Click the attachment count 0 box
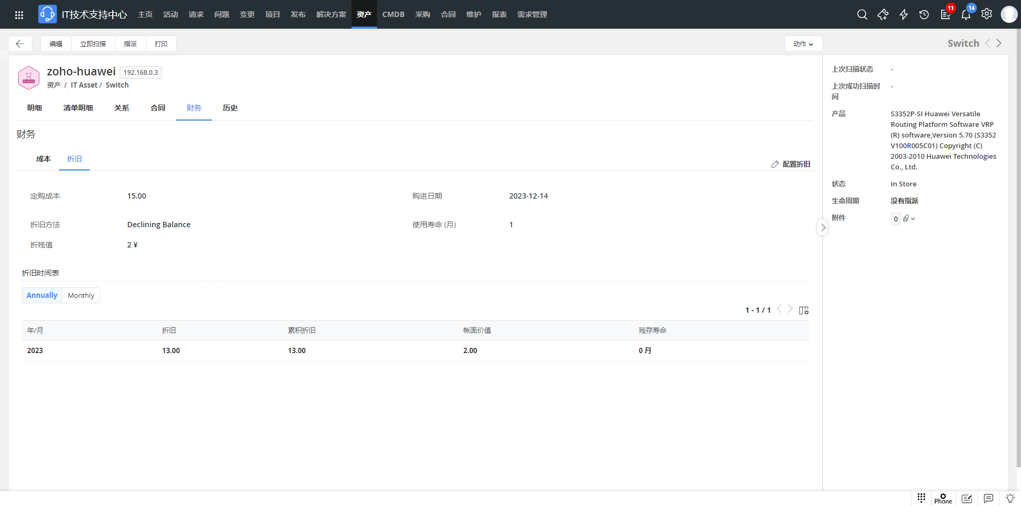Screen dimensions: 1021x506 [896, 219]
